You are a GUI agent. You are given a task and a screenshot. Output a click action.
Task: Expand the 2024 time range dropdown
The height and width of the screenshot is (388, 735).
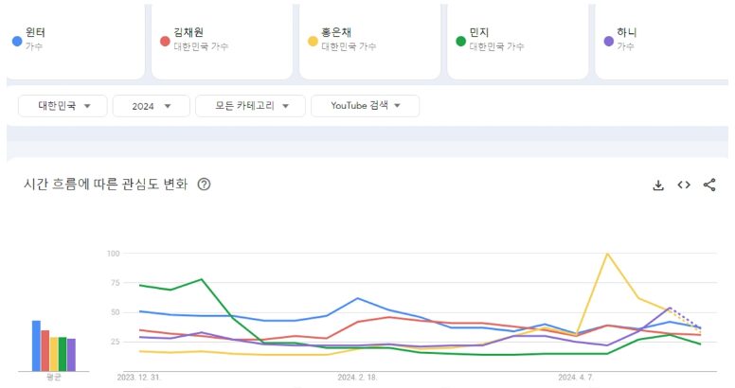(x=150, y=106)
